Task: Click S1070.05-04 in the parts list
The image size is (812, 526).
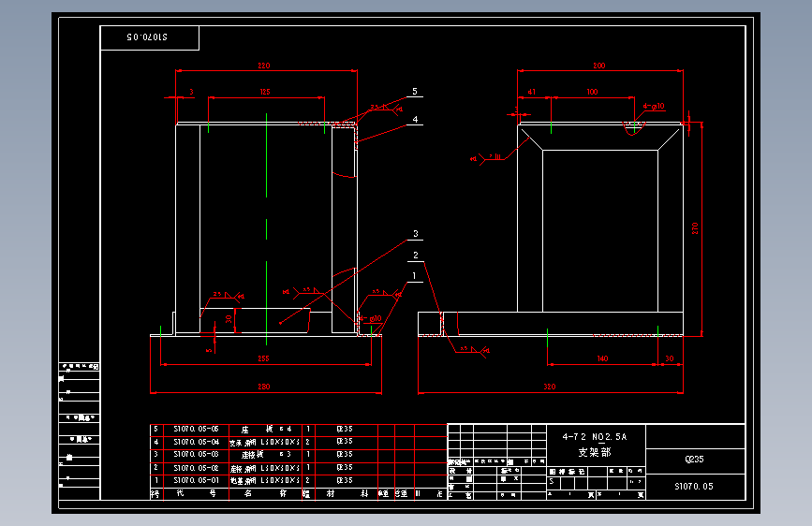Action: point(196,442)
